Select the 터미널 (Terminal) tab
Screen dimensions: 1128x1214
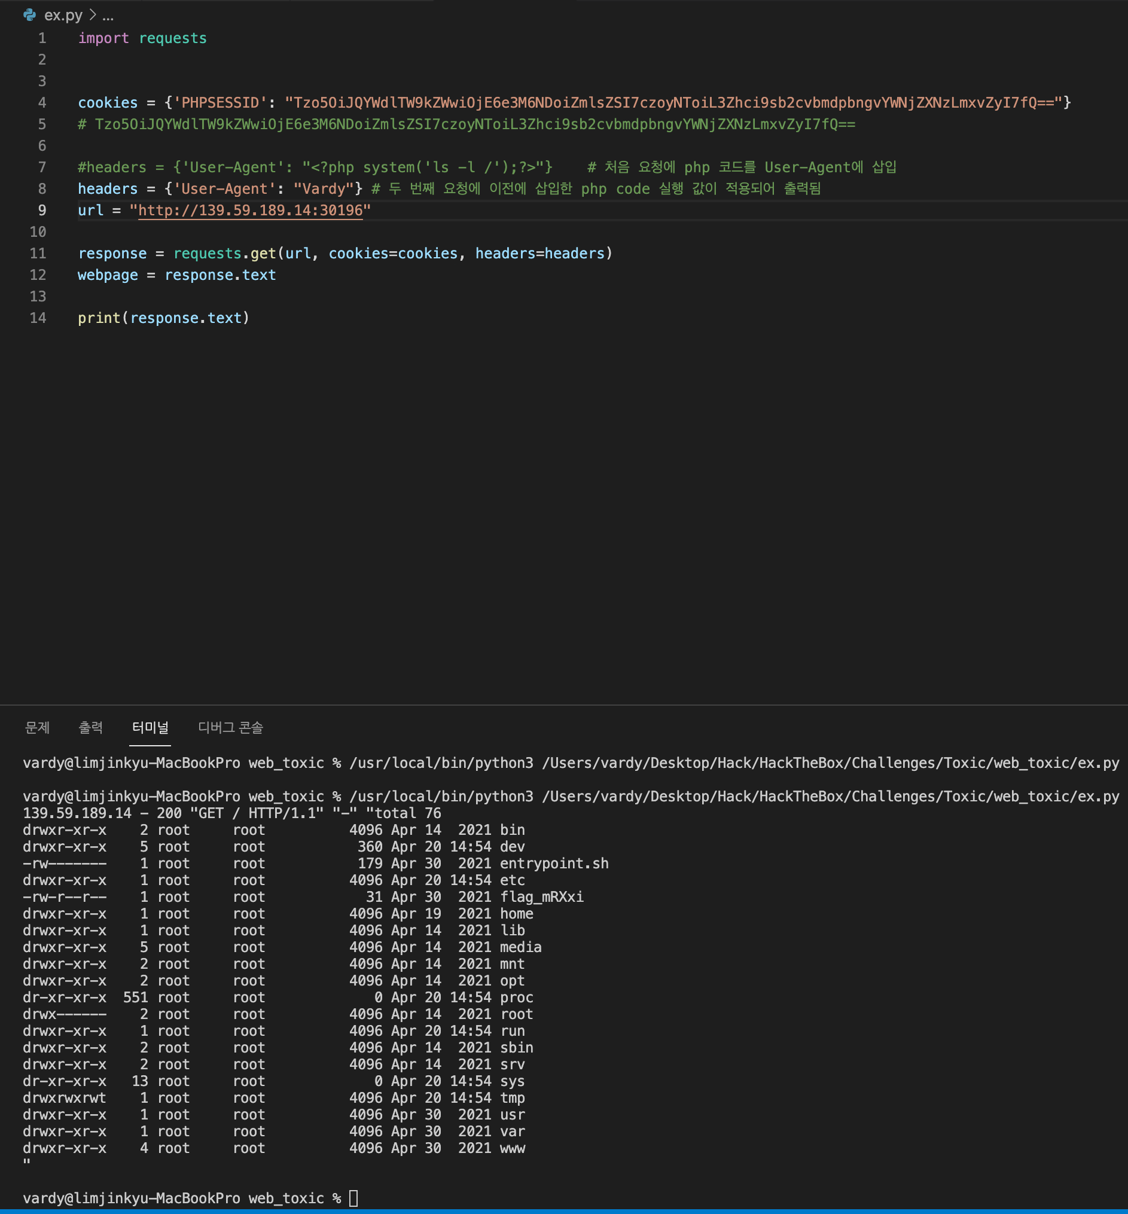150,727
